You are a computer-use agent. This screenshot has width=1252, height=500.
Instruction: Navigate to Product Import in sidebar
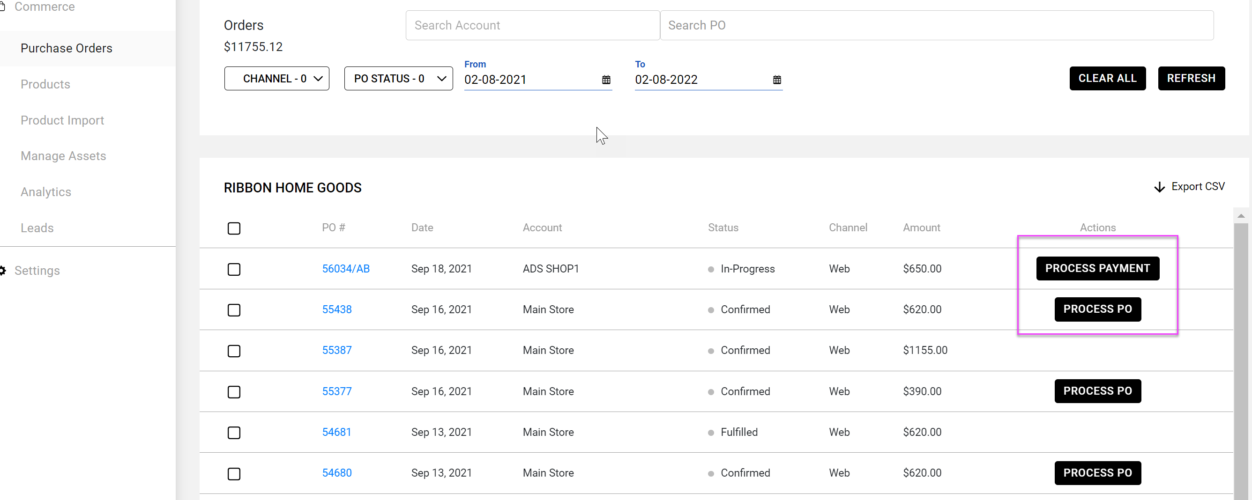pyautogui.click(x=62, y=120)
